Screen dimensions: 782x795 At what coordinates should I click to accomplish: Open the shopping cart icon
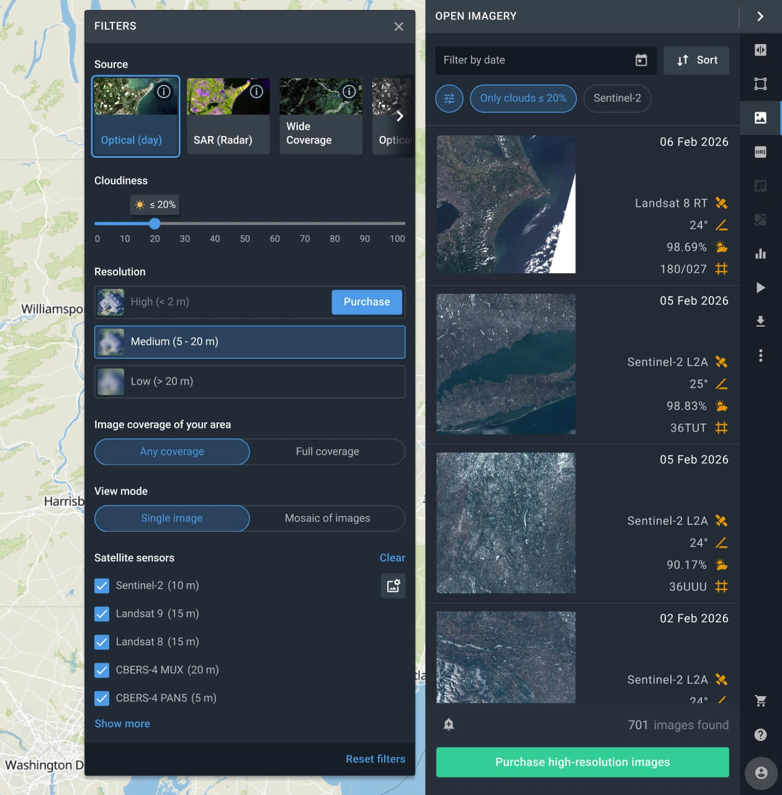pyautogui.click(x=761, y=701)
